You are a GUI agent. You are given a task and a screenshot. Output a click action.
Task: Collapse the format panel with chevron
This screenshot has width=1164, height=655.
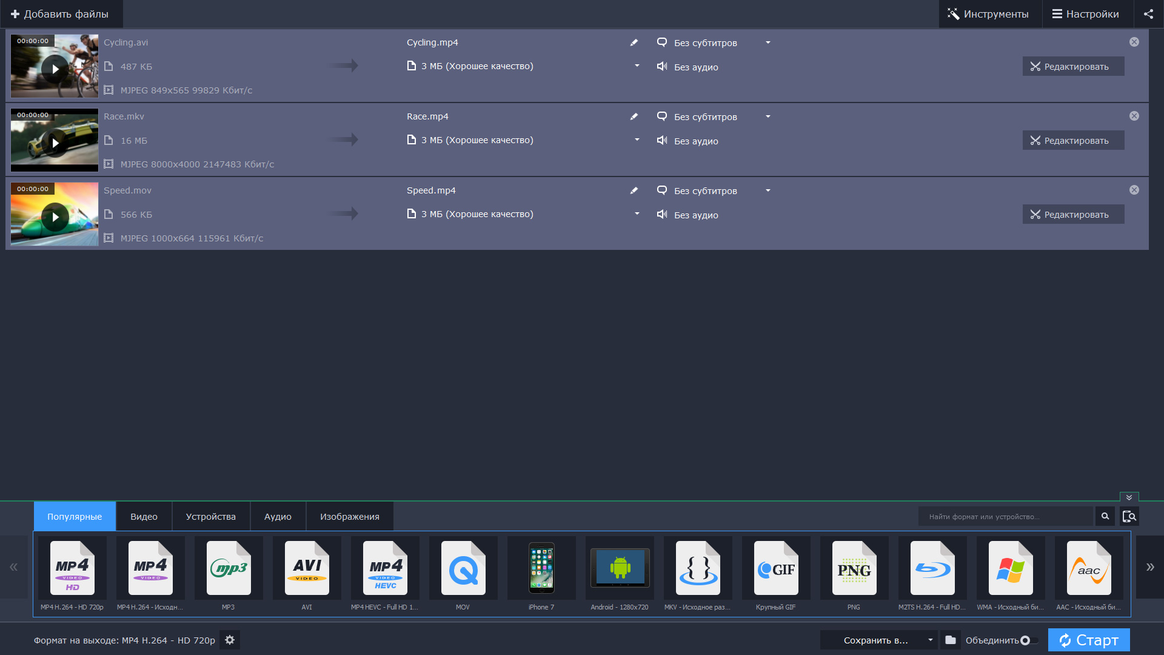(x=1129, y=497)
